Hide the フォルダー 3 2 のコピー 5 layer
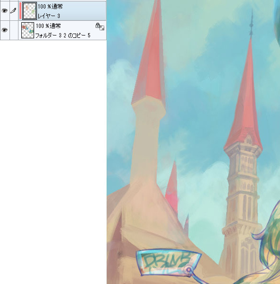 [5, 30]
